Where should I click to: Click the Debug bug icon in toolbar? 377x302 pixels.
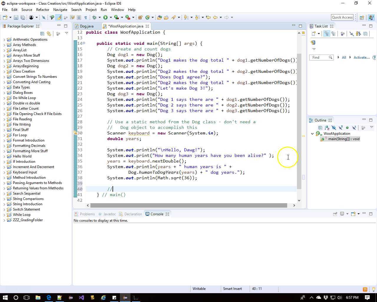pyautogui.click(x=95, y=17)
